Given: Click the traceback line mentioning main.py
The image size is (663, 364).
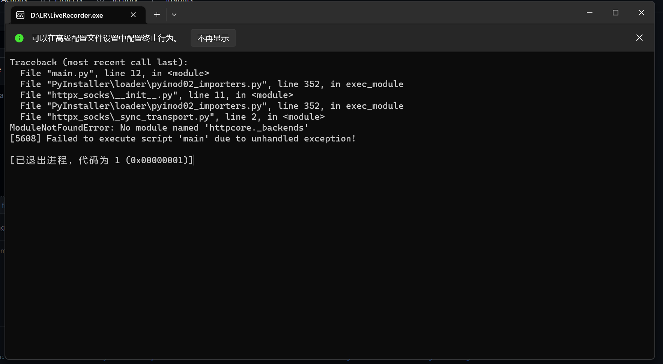Looking at the screenshot, I should (114, 73).
